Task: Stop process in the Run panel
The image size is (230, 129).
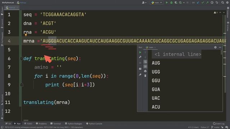Action: click(x=140, y=63)
